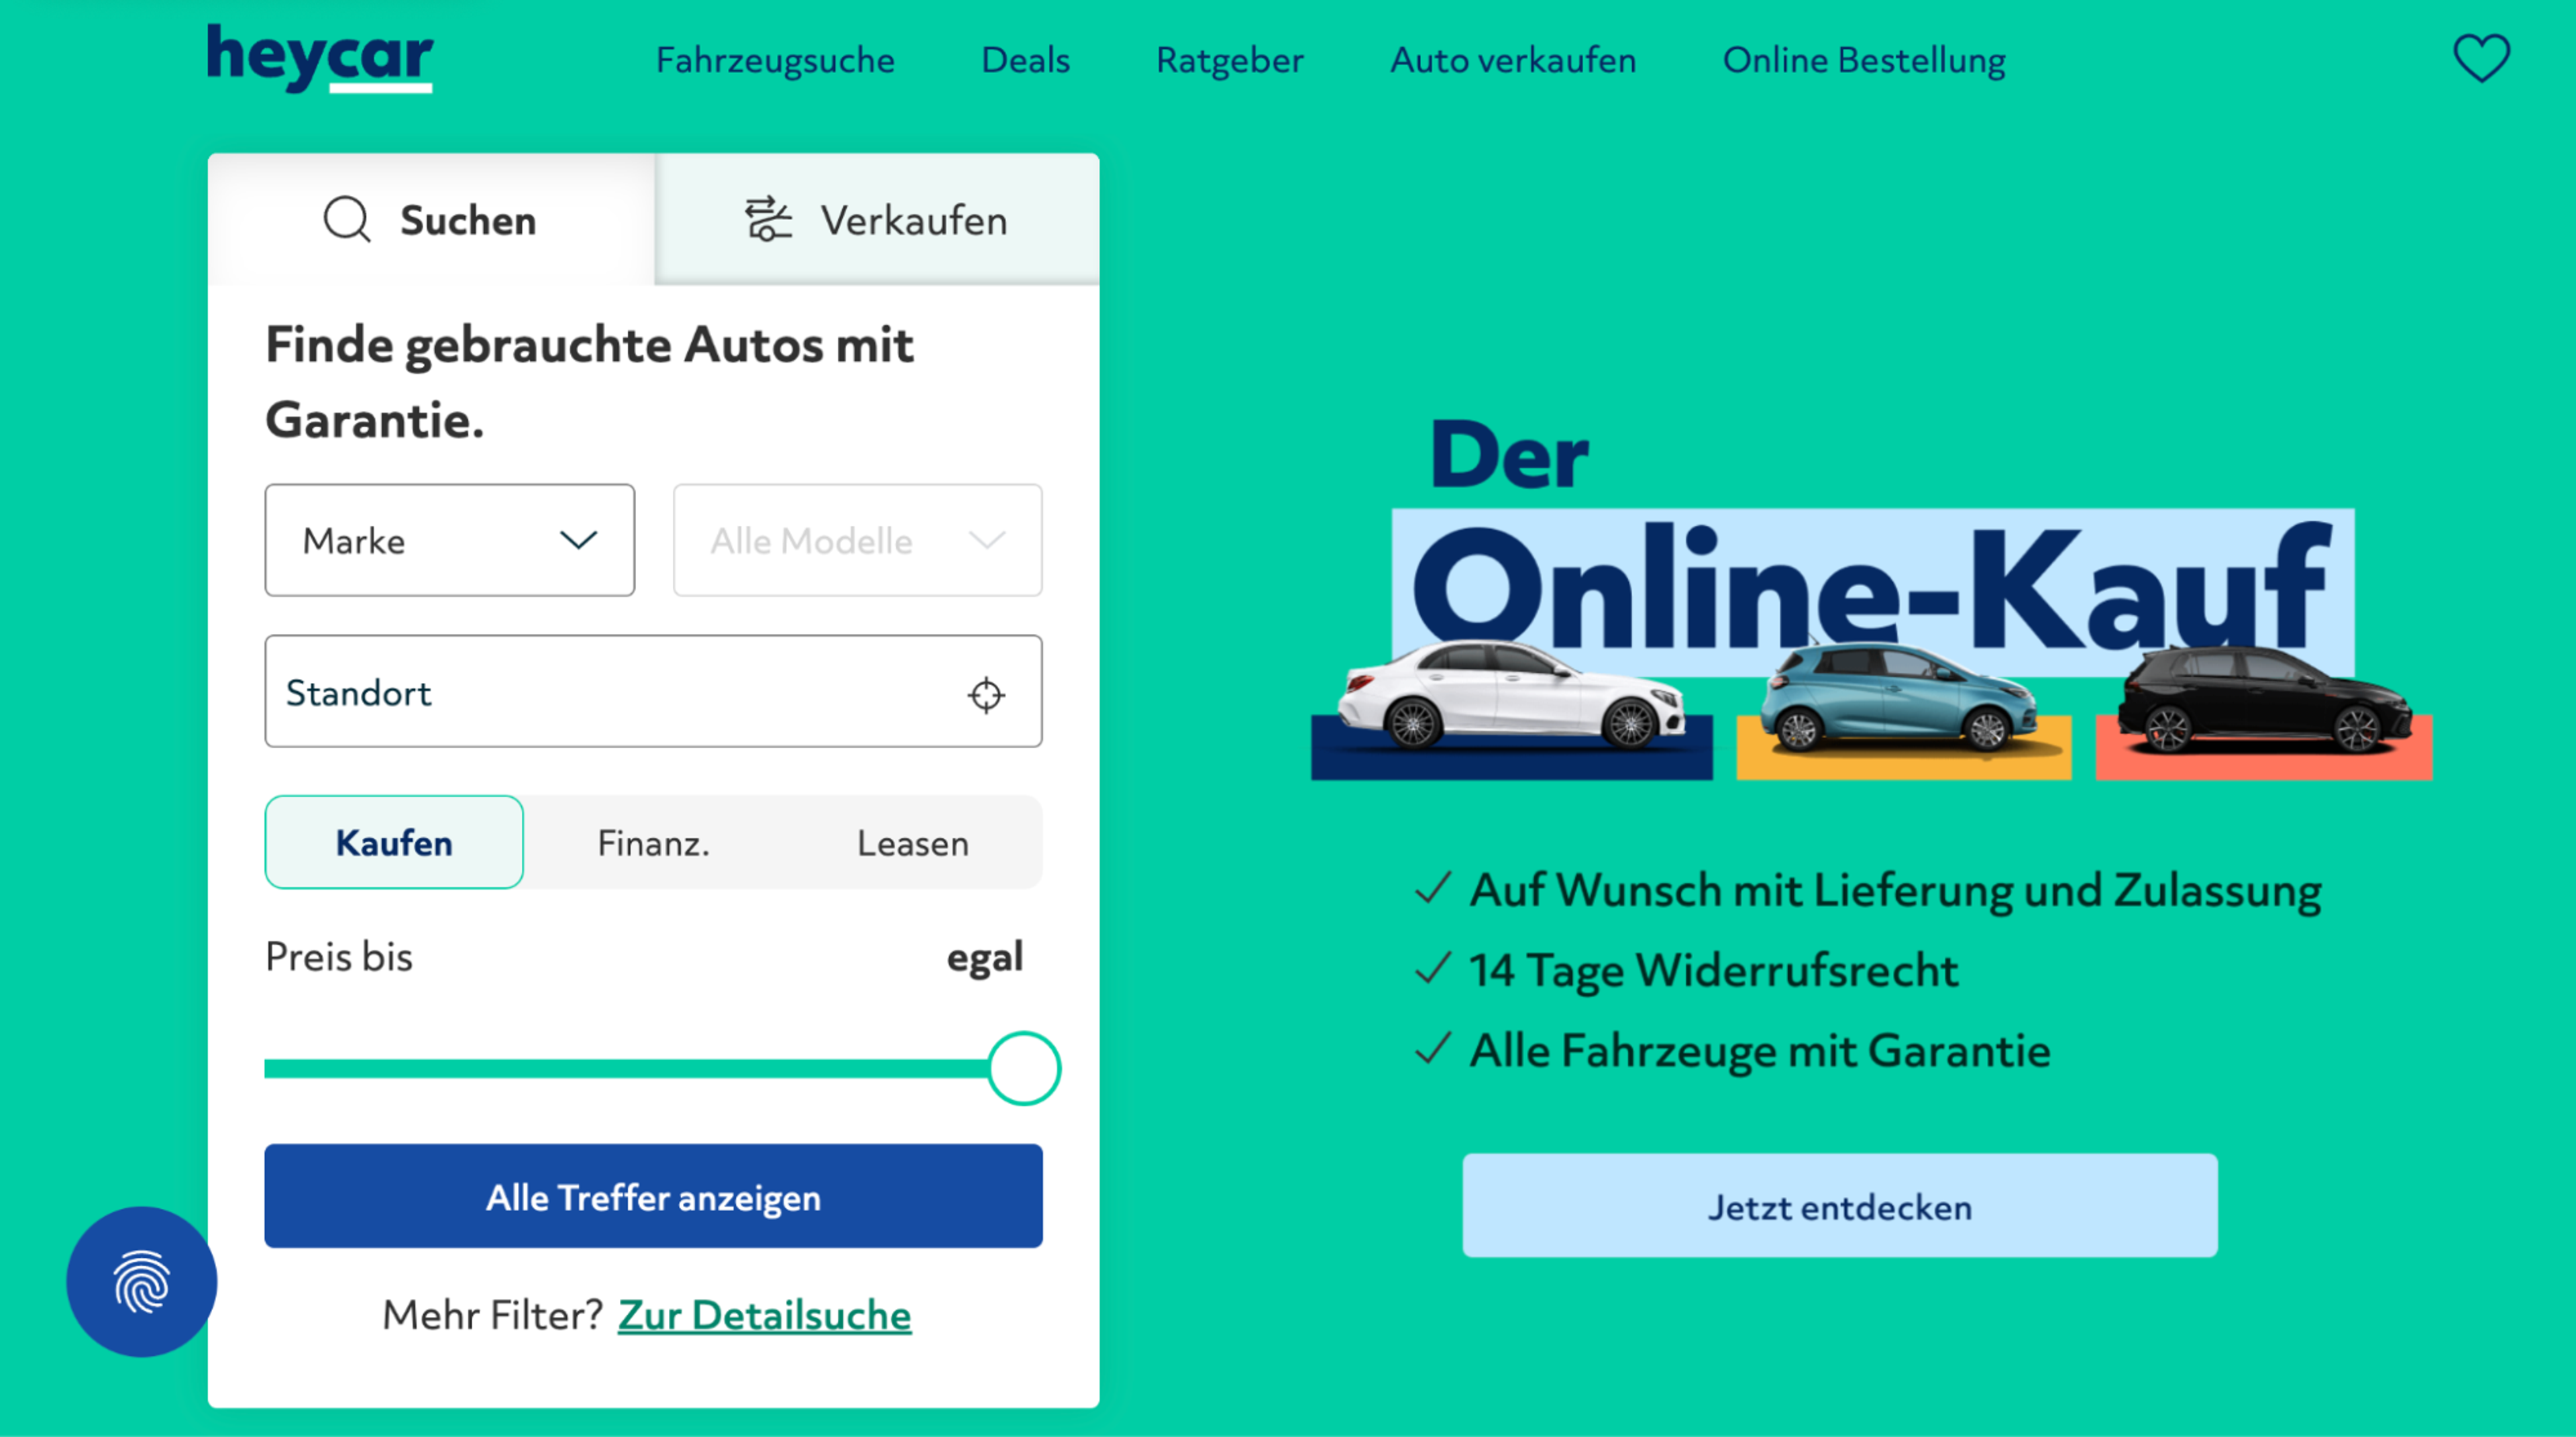
Task: Switch to the Verkaufen tab
Action: [877, 219]
